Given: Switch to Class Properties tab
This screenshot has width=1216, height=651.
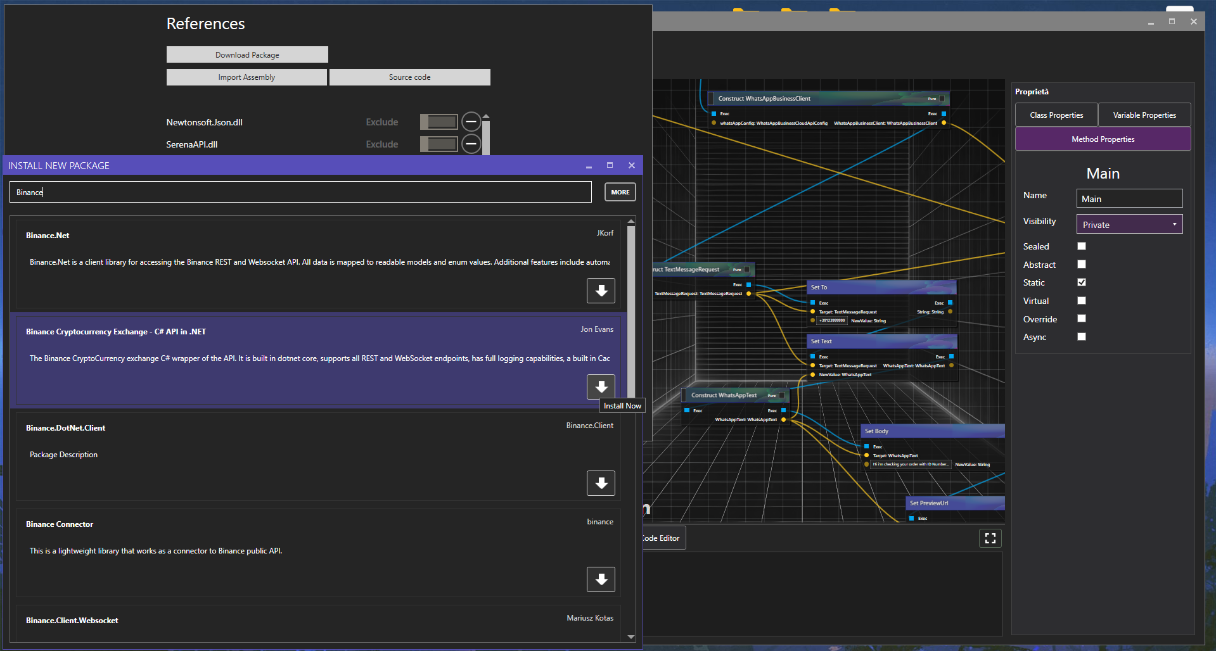Looking at the screenshot, I should tap(1056, 115).
